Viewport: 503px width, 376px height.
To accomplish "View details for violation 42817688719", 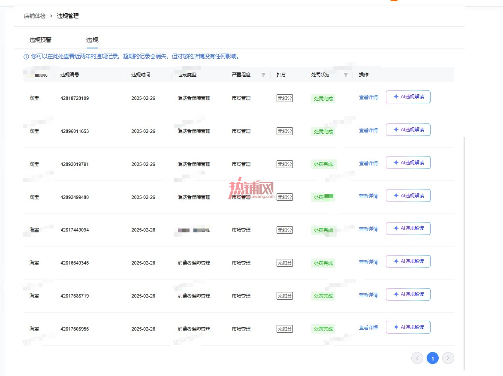I will pyautogui.click(x=368, y=295).
